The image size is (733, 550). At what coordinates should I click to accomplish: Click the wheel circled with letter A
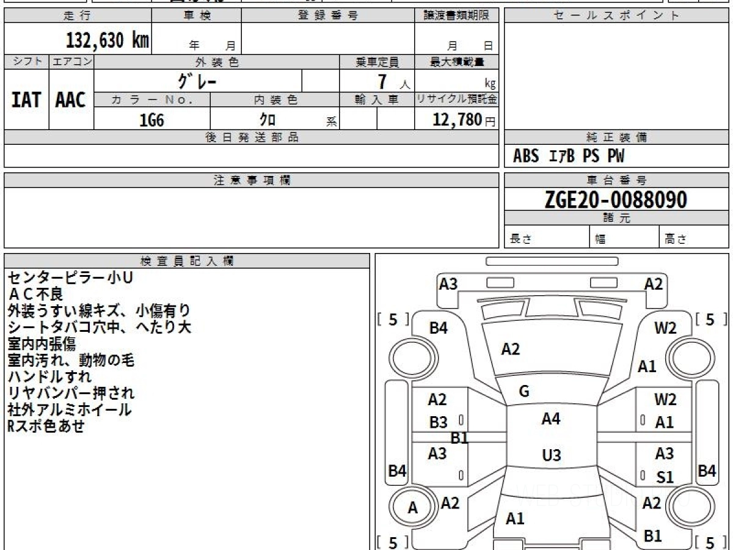413,508
